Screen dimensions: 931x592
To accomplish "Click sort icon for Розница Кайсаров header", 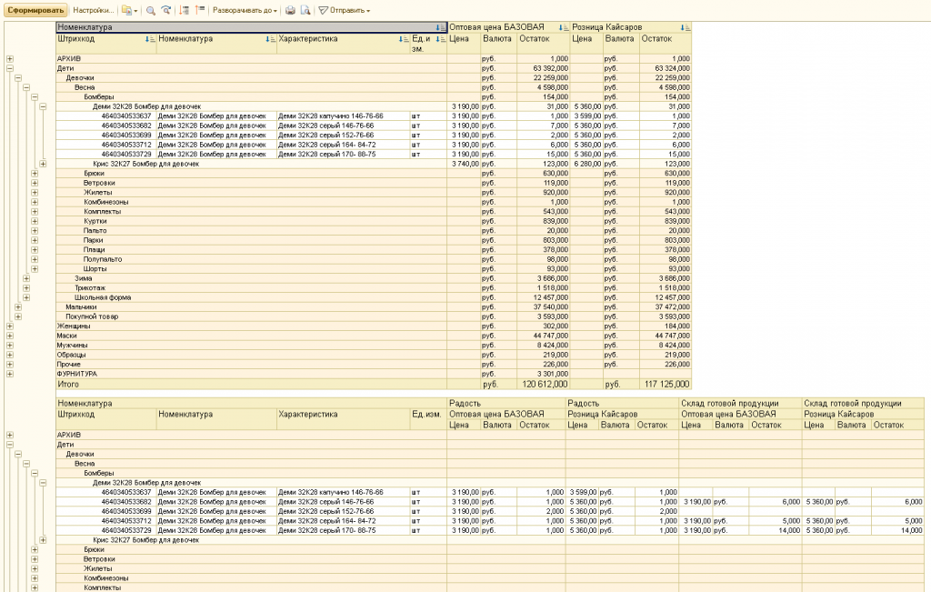I will pos(686,27).
